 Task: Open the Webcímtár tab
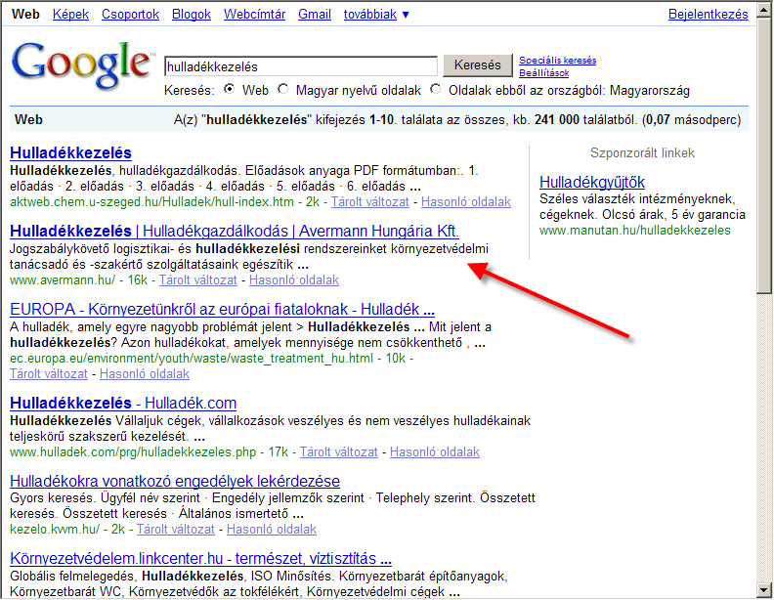pyautogui.click(x=255, y=15)
